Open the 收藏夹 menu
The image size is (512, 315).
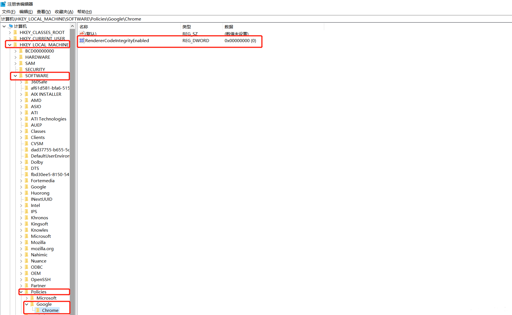[x=64, y=12]
